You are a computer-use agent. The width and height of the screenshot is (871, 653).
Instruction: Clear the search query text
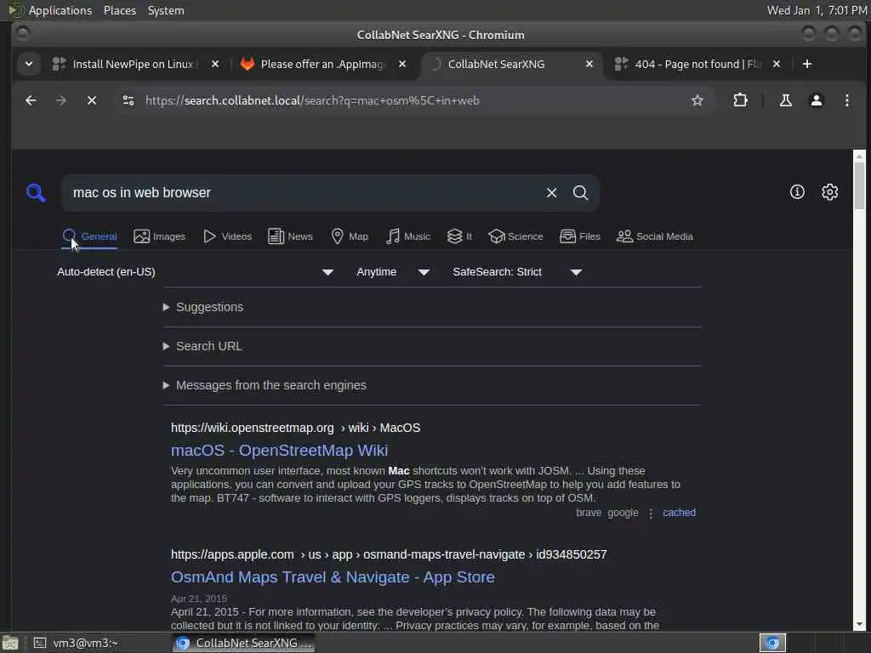551,193
